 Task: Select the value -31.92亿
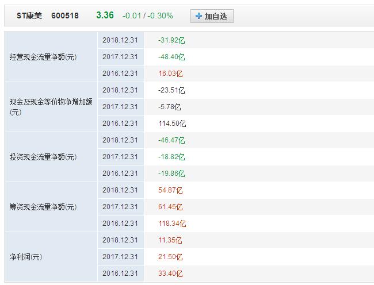point(171,40)
